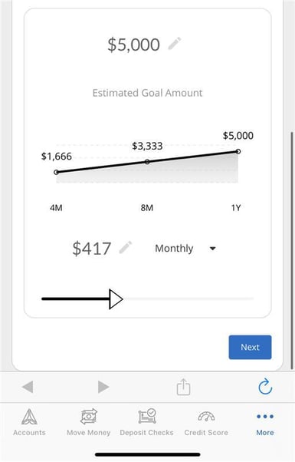Edit the $5,000 goal amount pencil icon
This screenshot has height=462, width=295.
click(x=175, y=44)
